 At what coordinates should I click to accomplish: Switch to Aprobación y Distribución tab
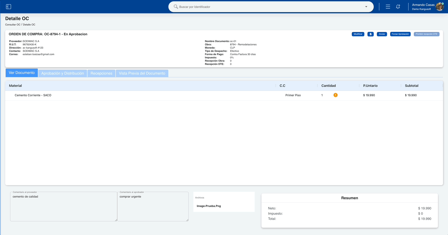click(x=63, y=73)
